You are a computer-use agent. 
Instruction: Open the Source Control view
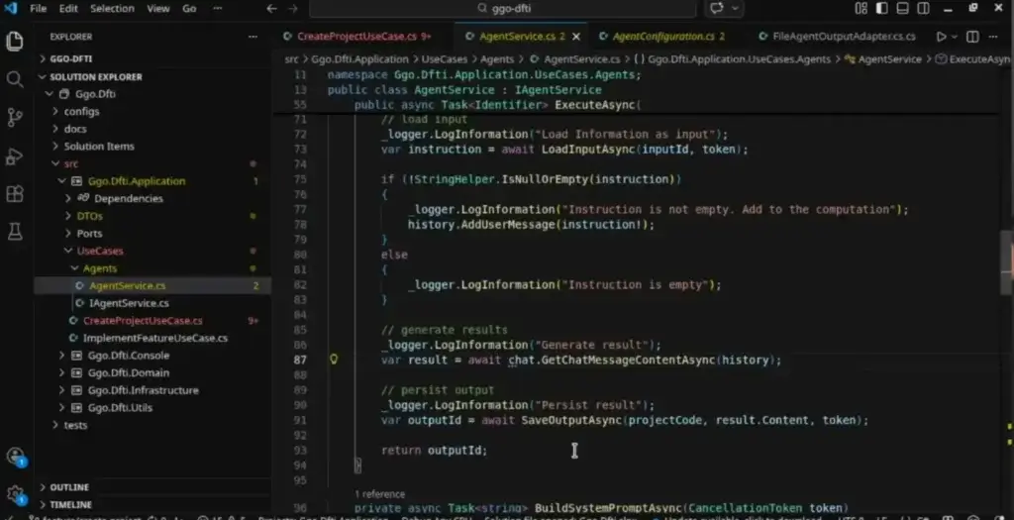point(15,118)
